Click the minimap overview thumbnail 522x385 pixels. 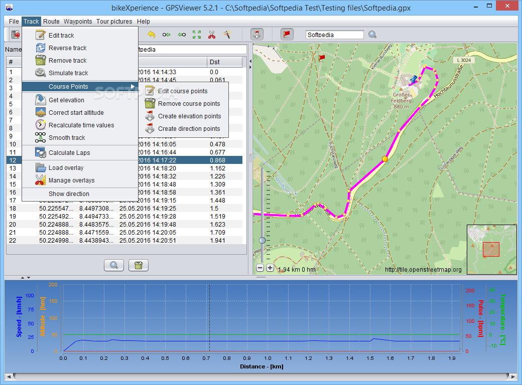tap(492, 249)
